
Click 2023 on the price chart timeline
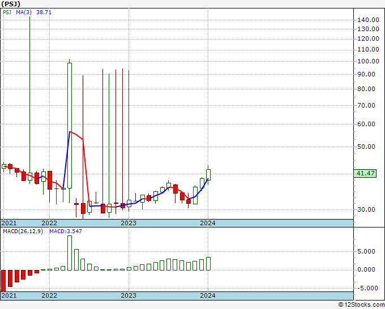(129, 223)
